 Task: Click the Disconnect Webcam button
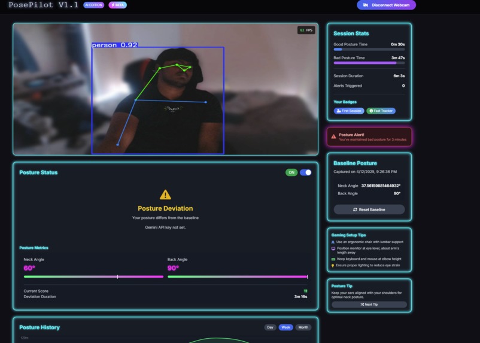tap(386, 5)
